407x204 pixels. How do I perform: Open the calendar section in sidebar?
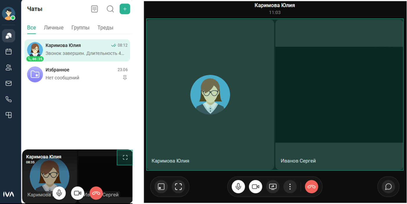click(x=9, y=52)
